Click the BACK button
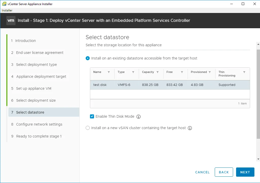Image resolution: width=260 pixels, height=183 pixels. tap(224, 172)
